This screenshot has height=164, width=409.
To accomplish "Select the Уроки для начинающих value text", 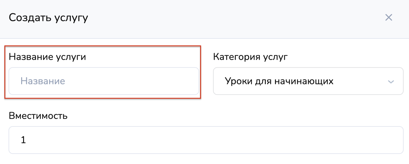I will [279, 81].
